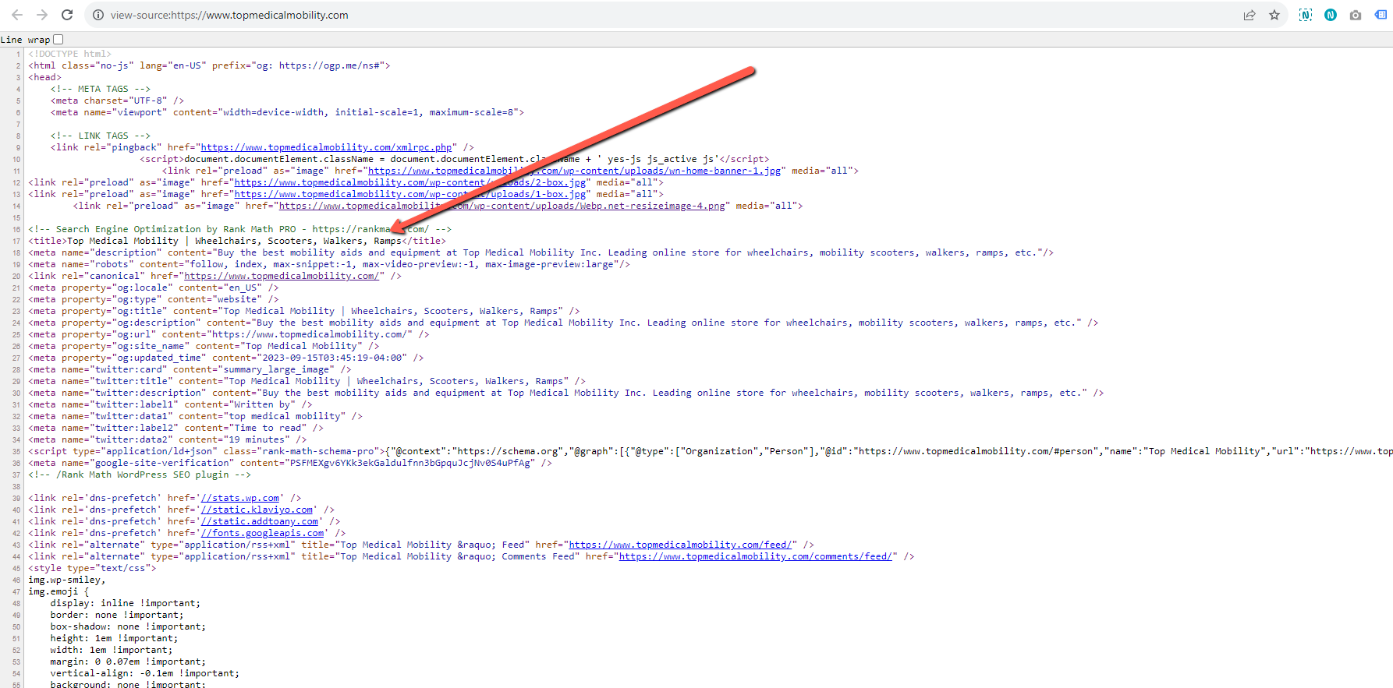Go back to the previous page
Screen dimensions: 1393x688
(x=17, y=15)
